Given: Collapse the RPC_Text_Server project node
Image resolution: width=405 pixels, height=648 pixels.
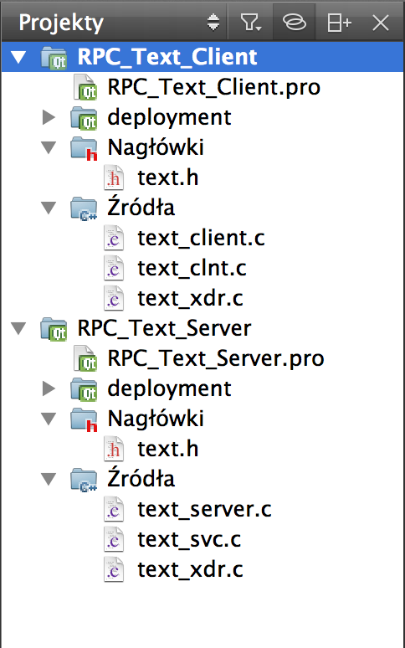Looking at the screenshot, I should pos(19,328).
